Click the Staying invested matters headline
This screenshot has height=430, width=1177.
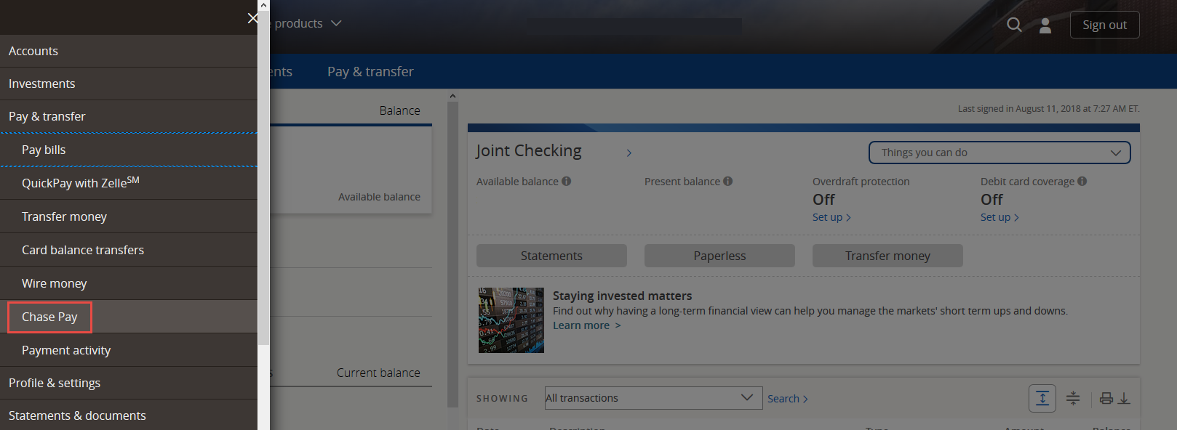tap(622, 296)
